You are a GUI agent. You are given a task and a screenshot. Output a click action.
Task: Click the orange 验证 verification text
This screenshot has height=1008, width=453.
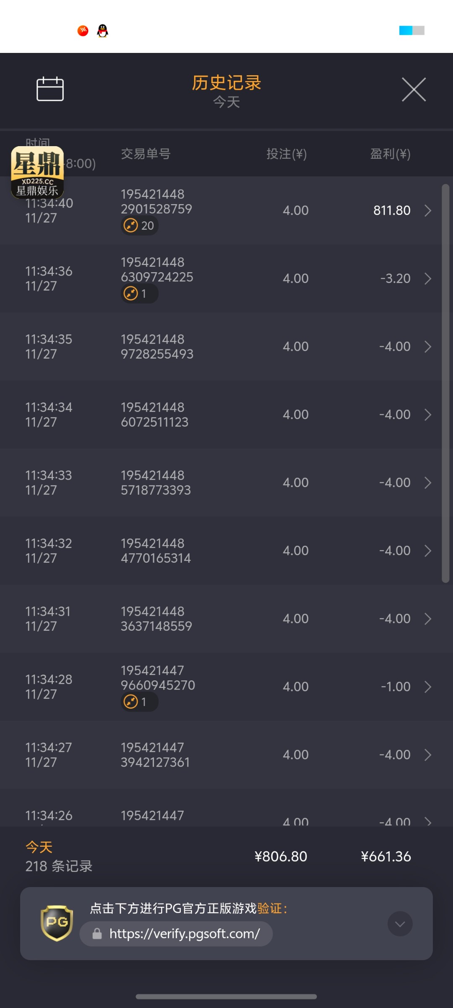tap(269, 908)
